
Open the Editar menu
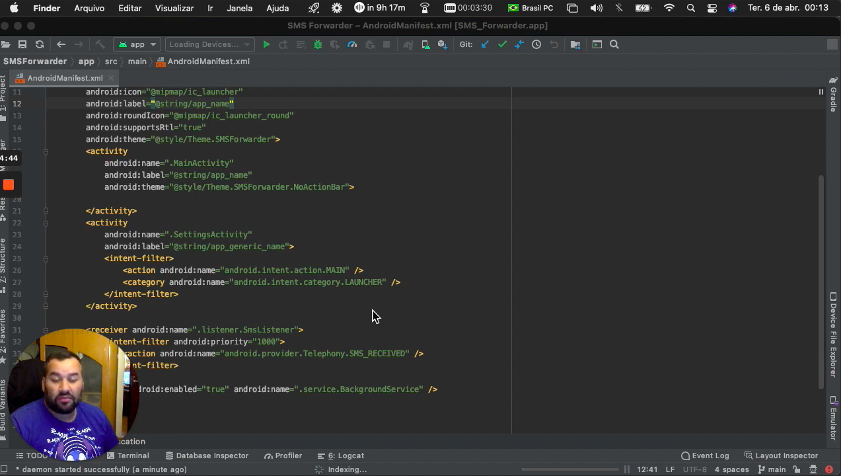point(130,8)
